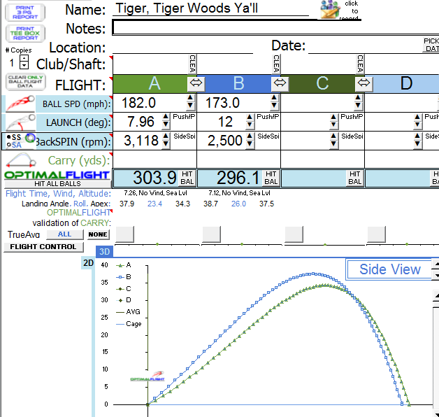Increase flight A launch angle

pos(166,117)
